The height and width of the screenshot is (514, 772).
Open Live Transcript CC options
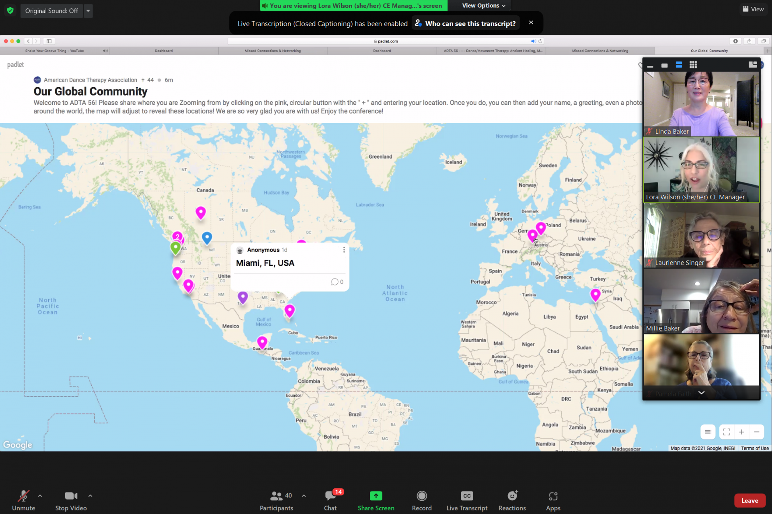tap(467, 500)
